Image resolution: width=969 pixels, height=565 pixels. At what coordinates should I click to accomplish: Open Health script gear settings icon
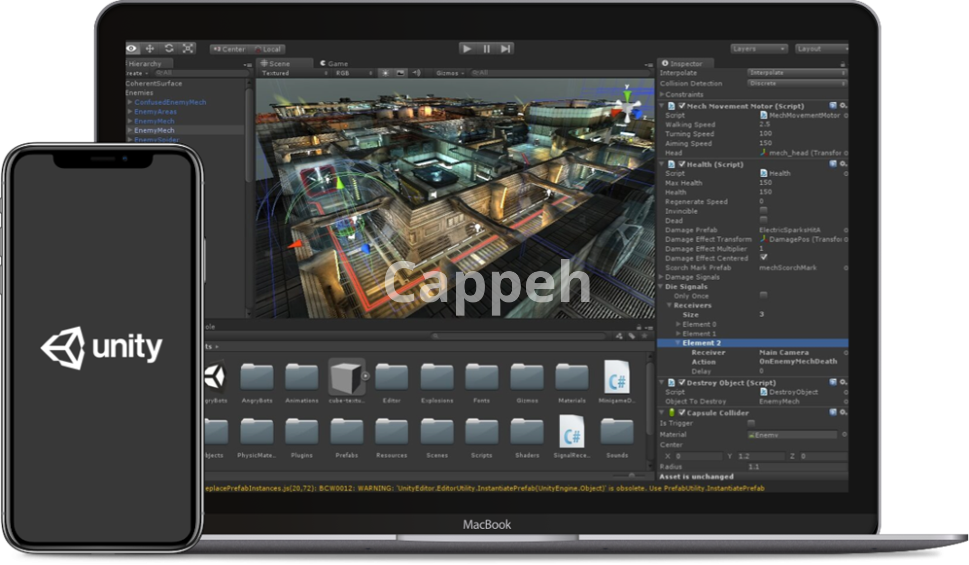[842, 164]
